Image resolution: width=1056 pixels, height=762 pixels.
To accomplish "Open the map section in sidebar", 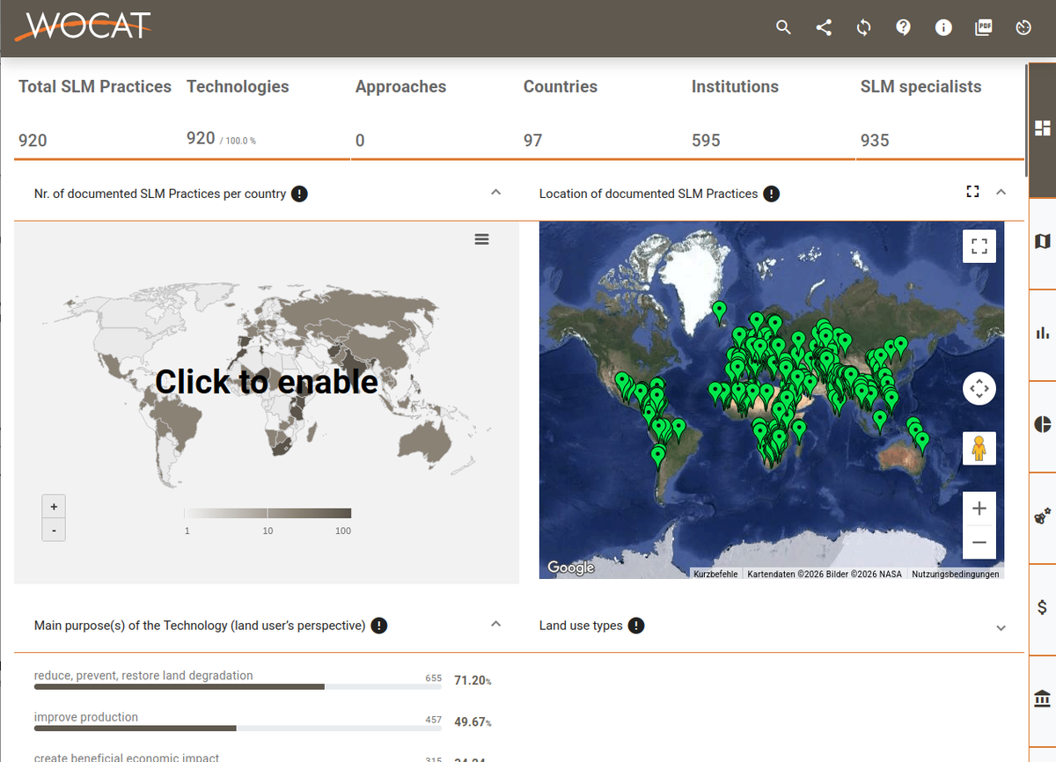I will pyautogui.click(x=1043, y=241).
